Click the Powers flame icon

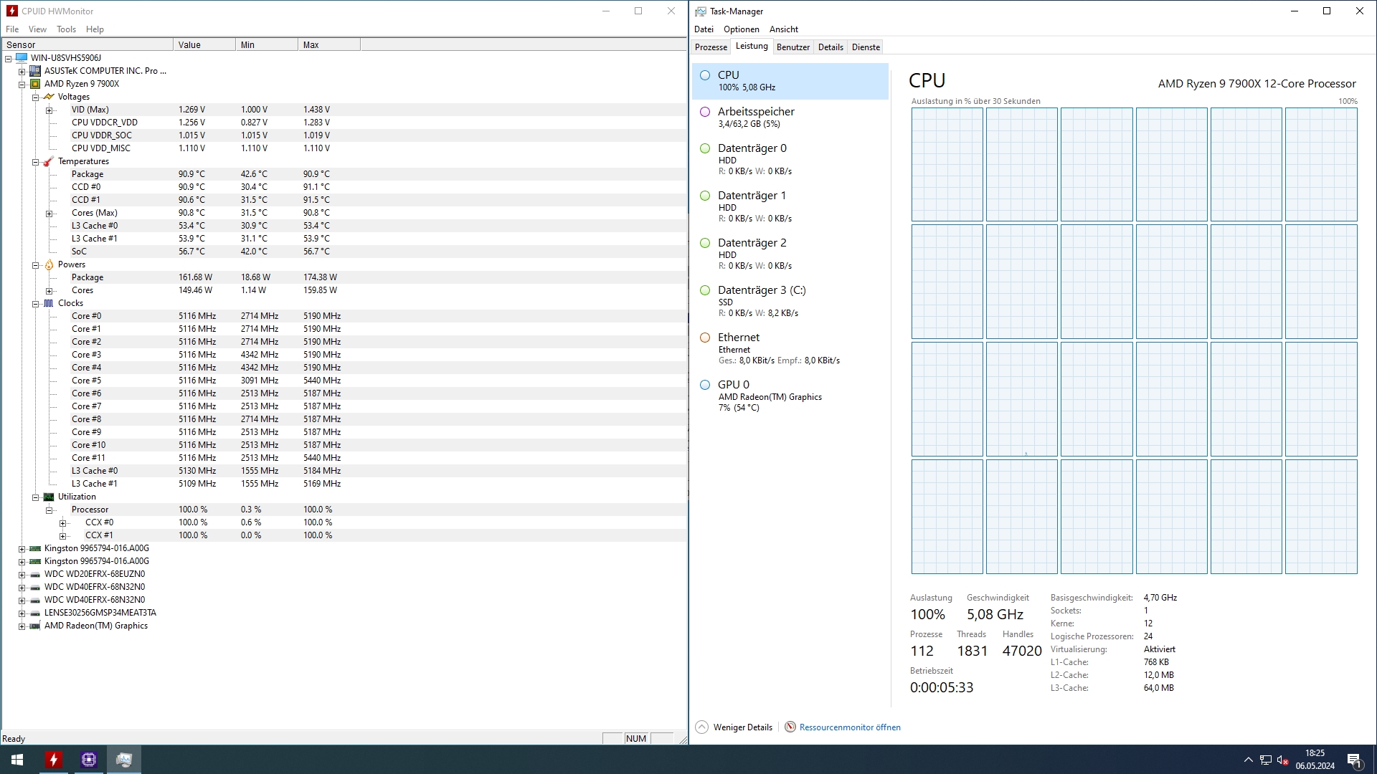(49, 264)
